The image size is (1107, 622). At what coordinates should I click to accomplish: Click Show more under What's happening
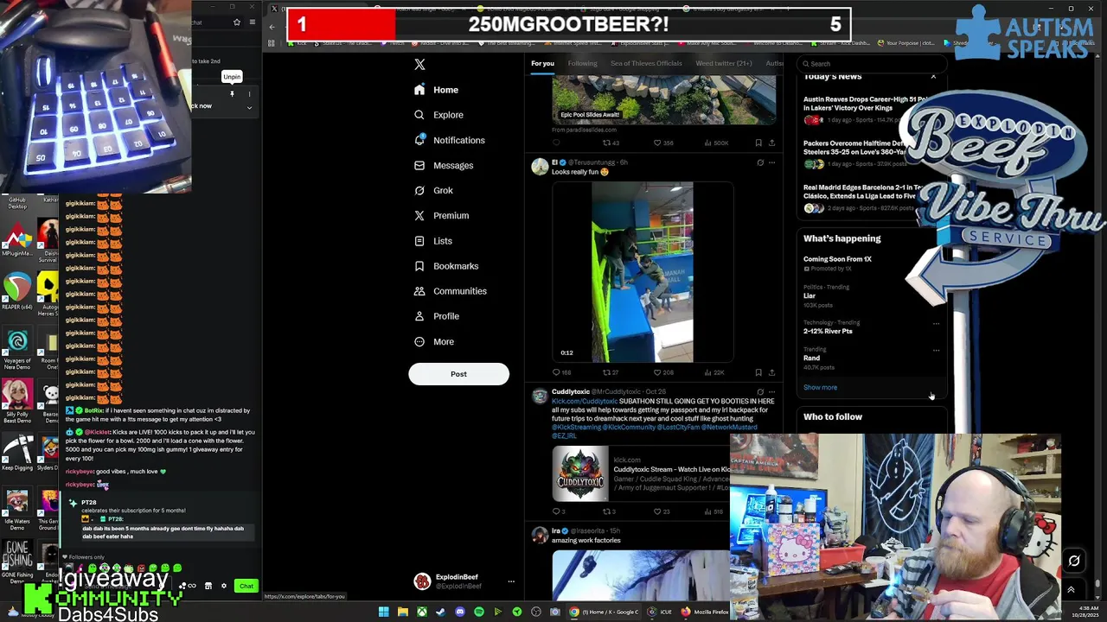coord(820,387)
